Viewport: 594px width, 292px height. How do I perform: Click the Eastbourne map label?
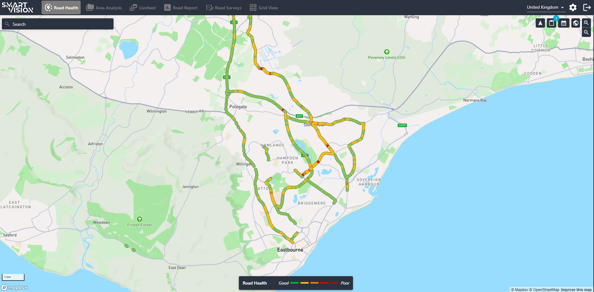click(290, 250)
